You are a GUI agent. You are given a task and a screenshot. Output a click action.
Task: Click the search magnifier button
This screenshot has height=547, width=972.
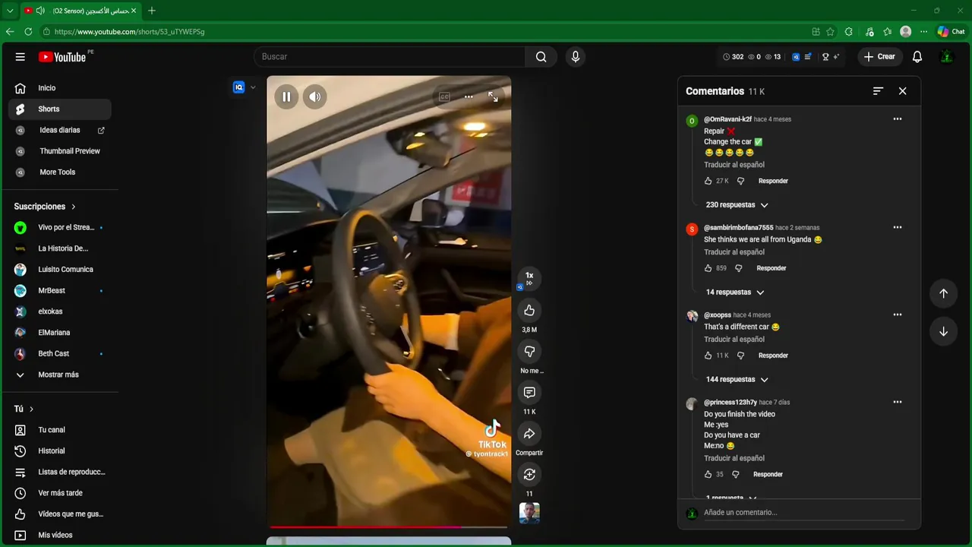click(541, 57)
